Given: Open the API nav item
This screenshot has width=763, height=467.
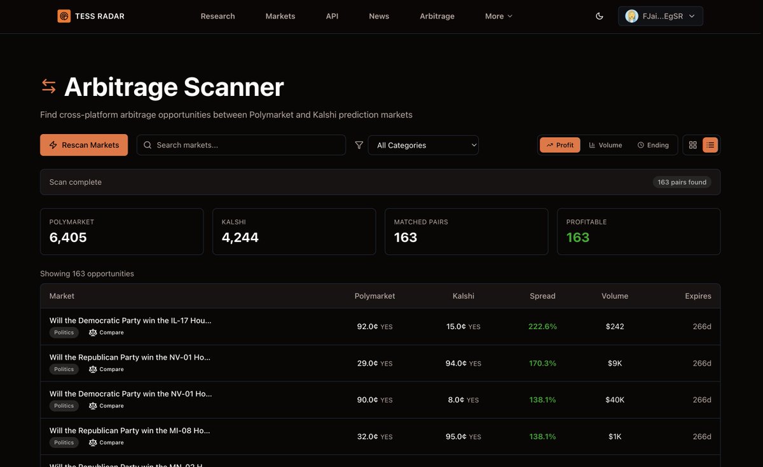Looking at the screenshot, I should coord(332,16).
